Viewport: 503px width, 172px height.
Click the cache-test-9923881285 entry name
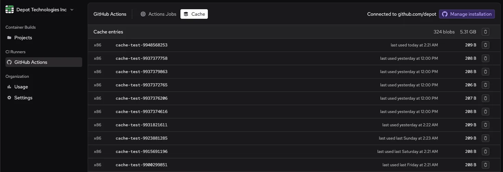pos(141,138)
